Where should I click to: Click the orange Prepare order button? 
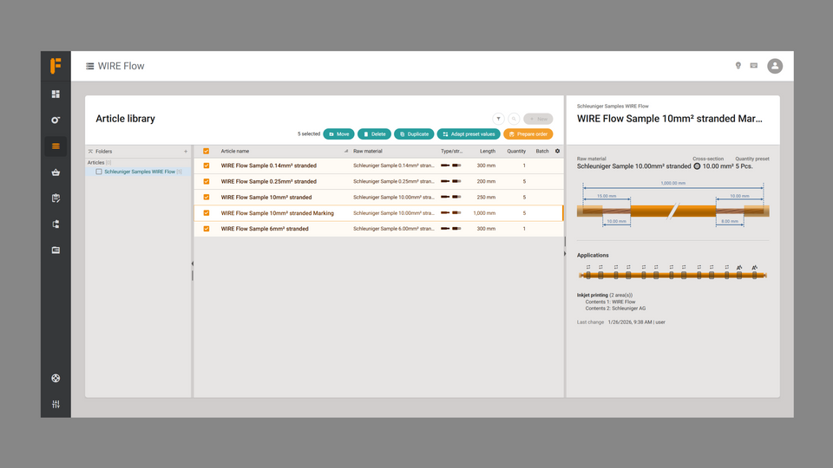click(528, 134)
